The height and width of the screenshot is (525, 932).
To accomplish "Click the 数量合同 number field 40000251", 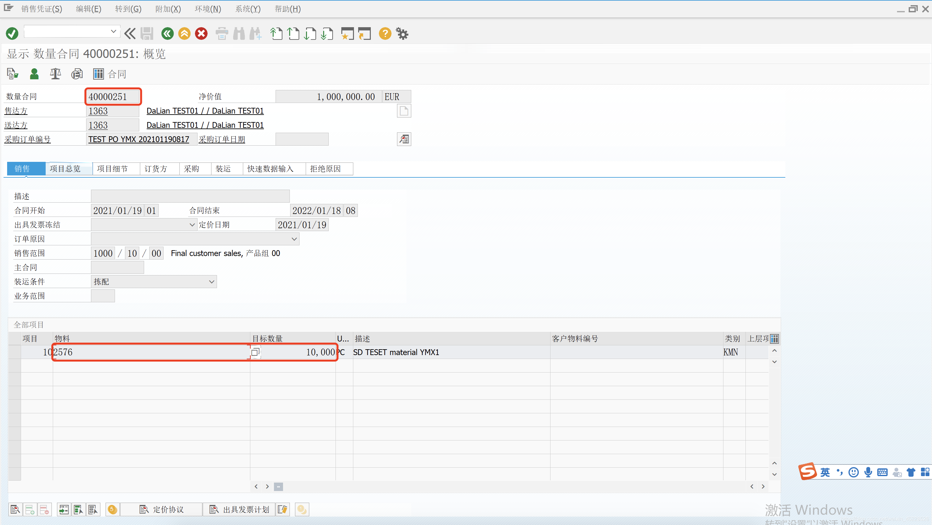I will 112,96.
